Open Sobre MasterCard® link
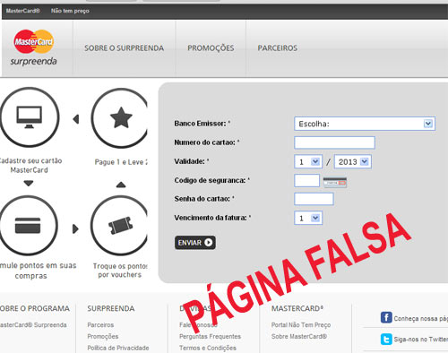This screenshot has height=353, width=448. 299,337
